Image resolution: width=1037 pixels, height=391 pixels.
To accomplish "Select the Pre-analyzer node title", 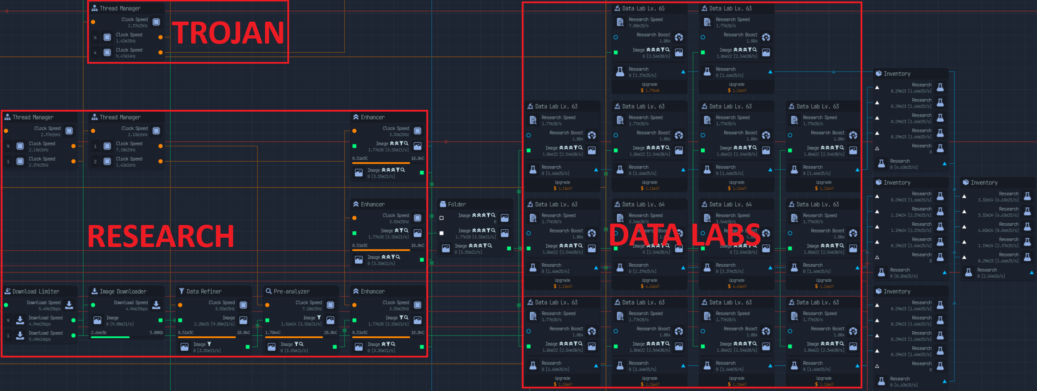I will (291, 291).
